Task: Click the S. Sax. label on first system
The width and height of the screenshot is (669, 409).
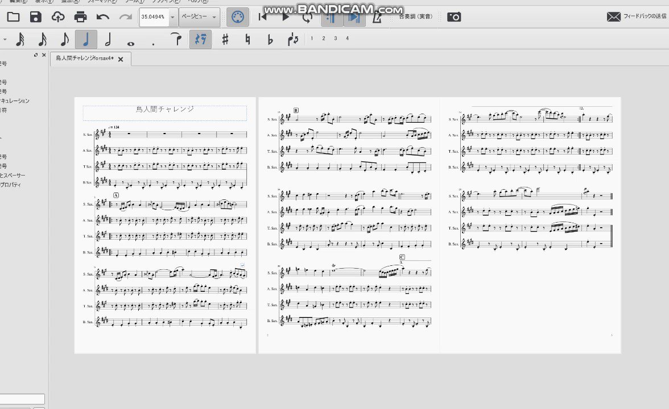Action: tap(88, 135)
